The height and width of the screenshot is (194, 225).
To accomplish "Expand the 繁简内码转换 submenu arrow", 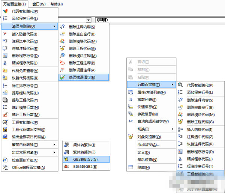I will (x=54, y=144).
